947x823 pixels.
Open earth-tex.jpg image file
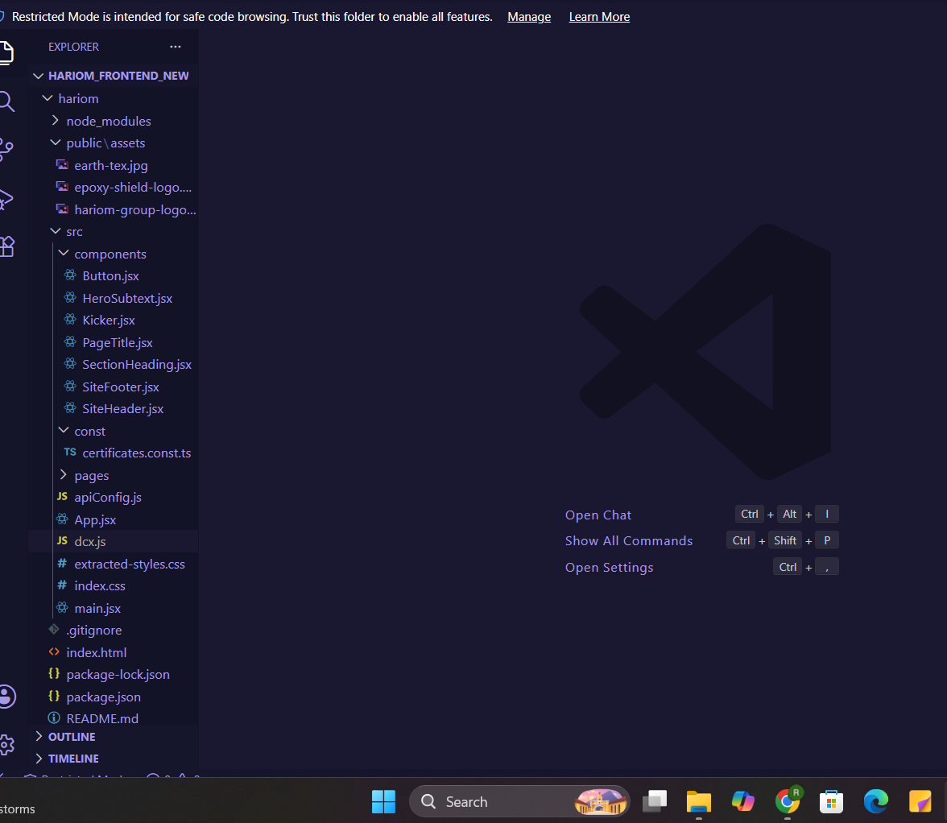pos(114,165)
